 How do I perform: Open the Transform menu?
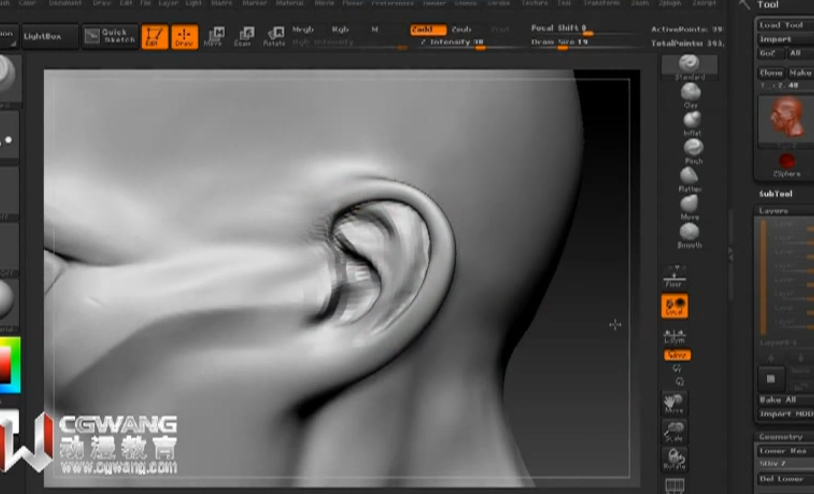pos(601,3)
